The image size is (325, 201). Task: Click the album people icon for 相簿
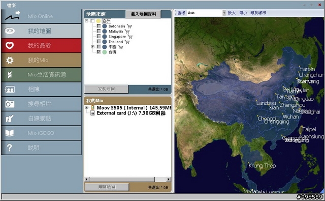(10, 90)
